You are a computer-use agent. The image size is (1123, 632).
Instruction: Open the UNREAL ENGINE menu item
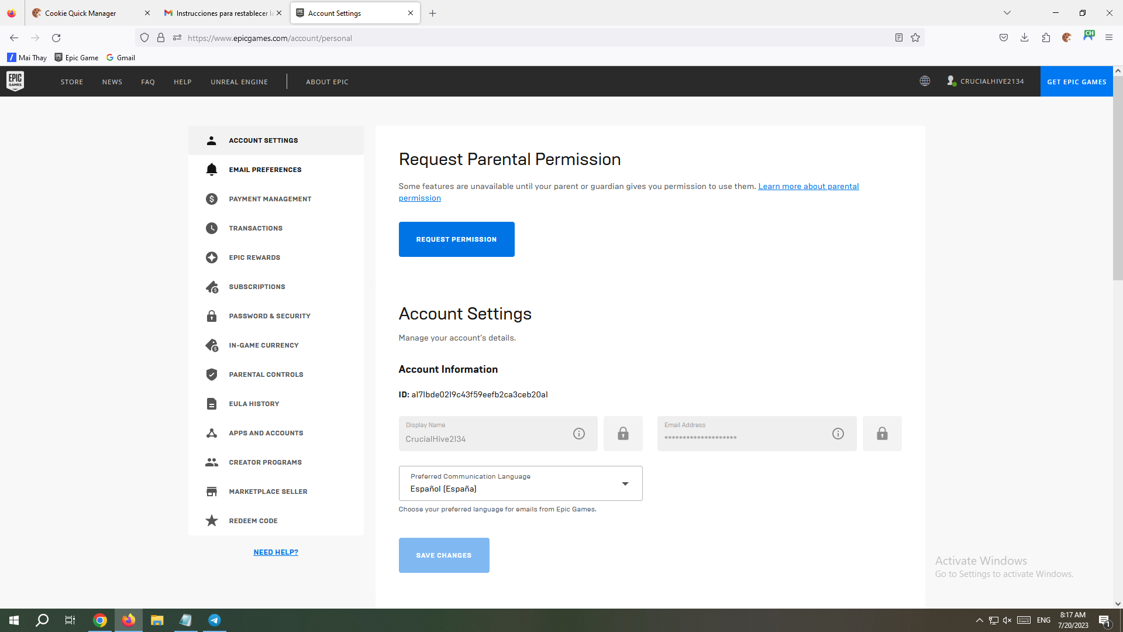click(x=239, y=82)
